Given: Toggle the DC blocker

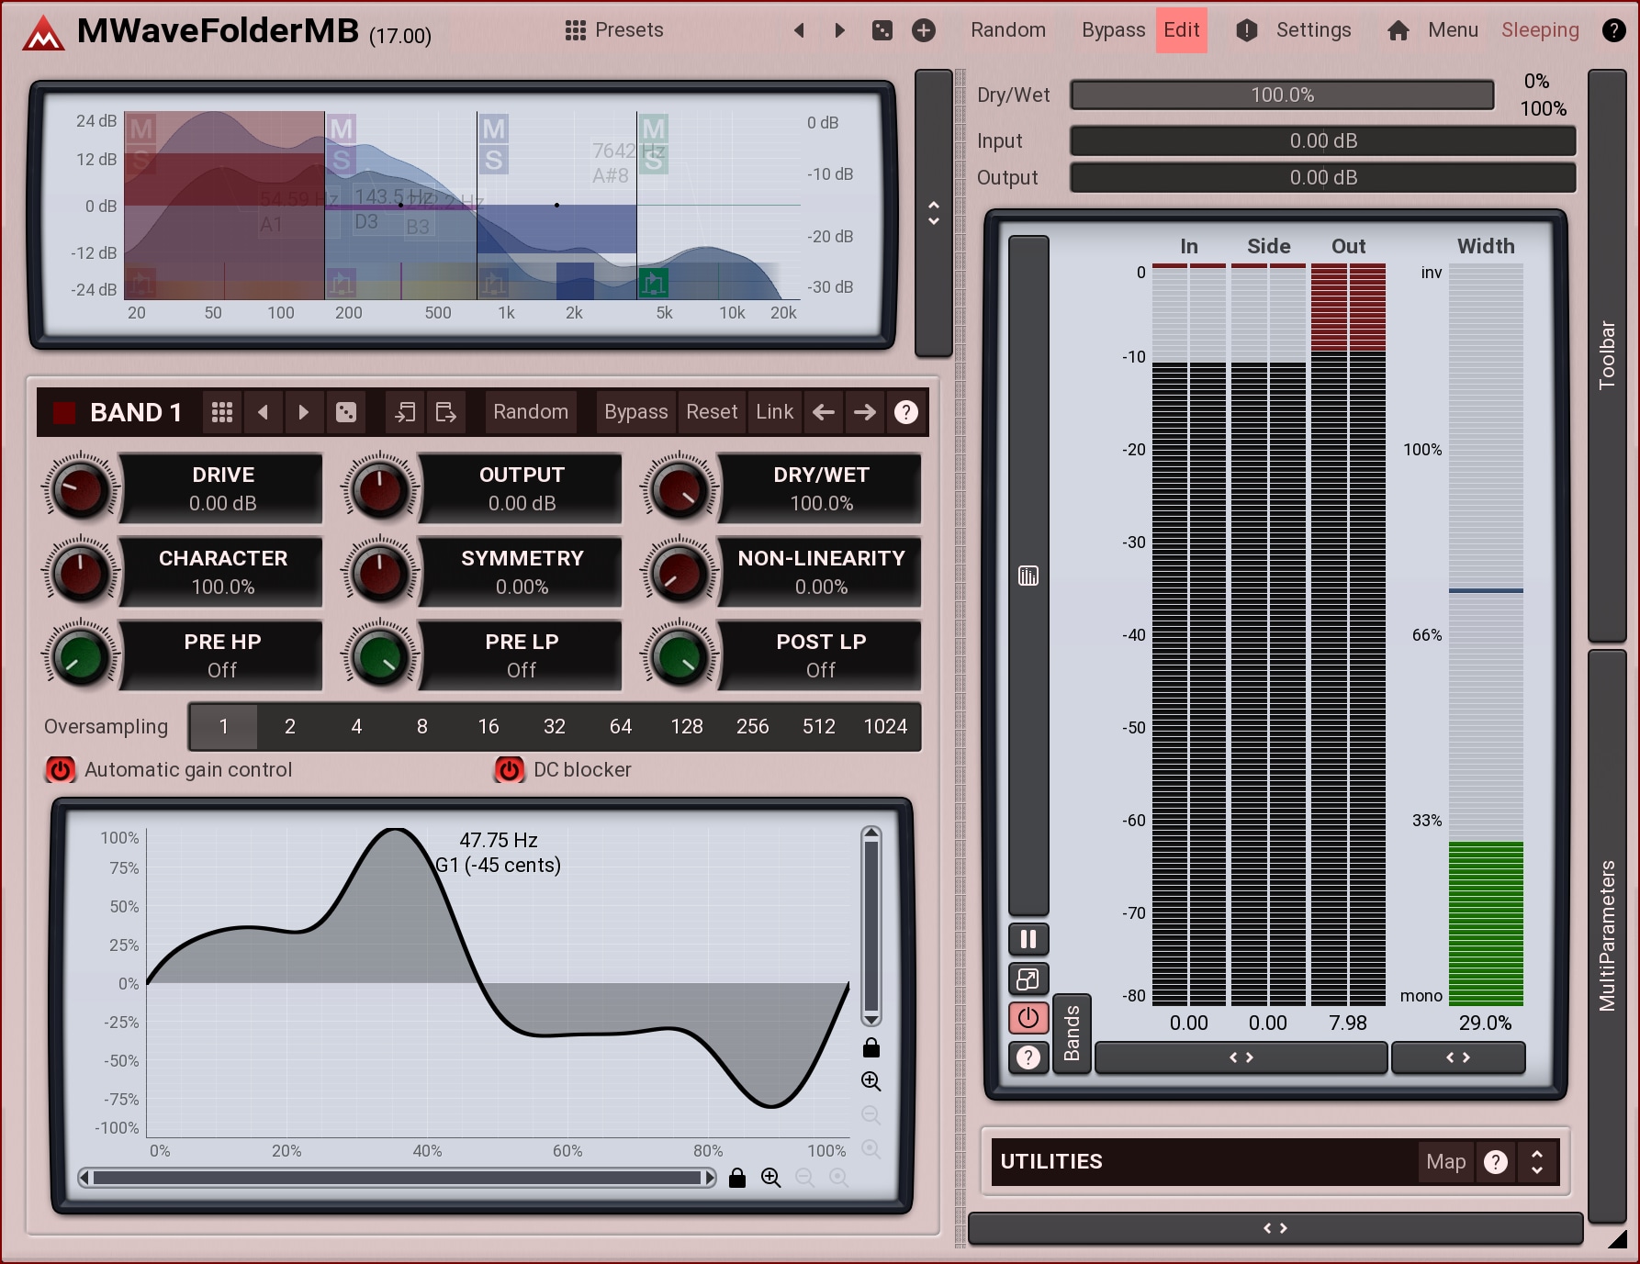Looking at the screenshot, I should pyautogui.click(x=510, y=769).
